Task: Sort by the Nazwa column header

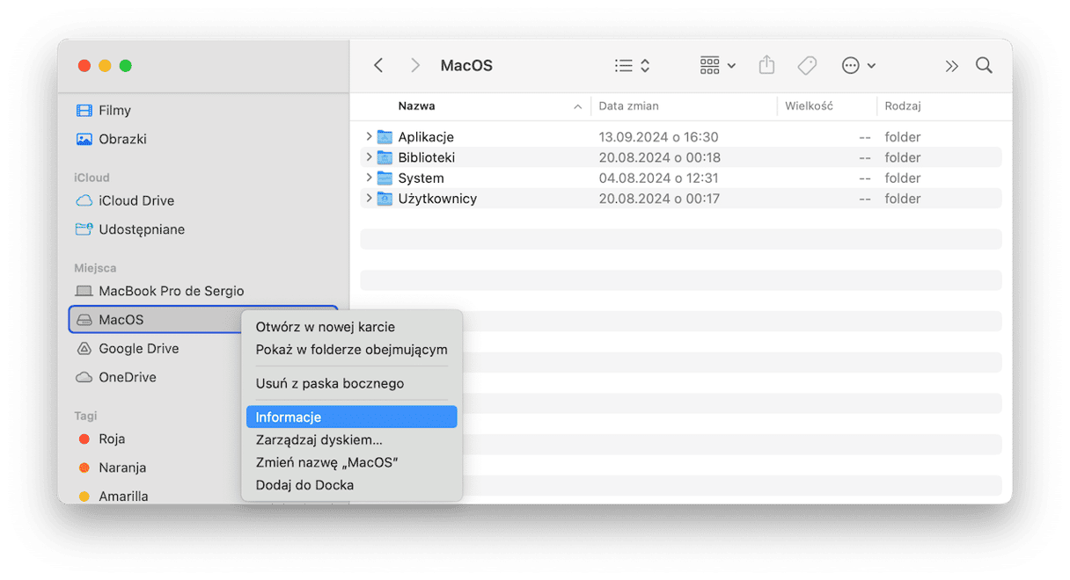Action: [416, 106]
